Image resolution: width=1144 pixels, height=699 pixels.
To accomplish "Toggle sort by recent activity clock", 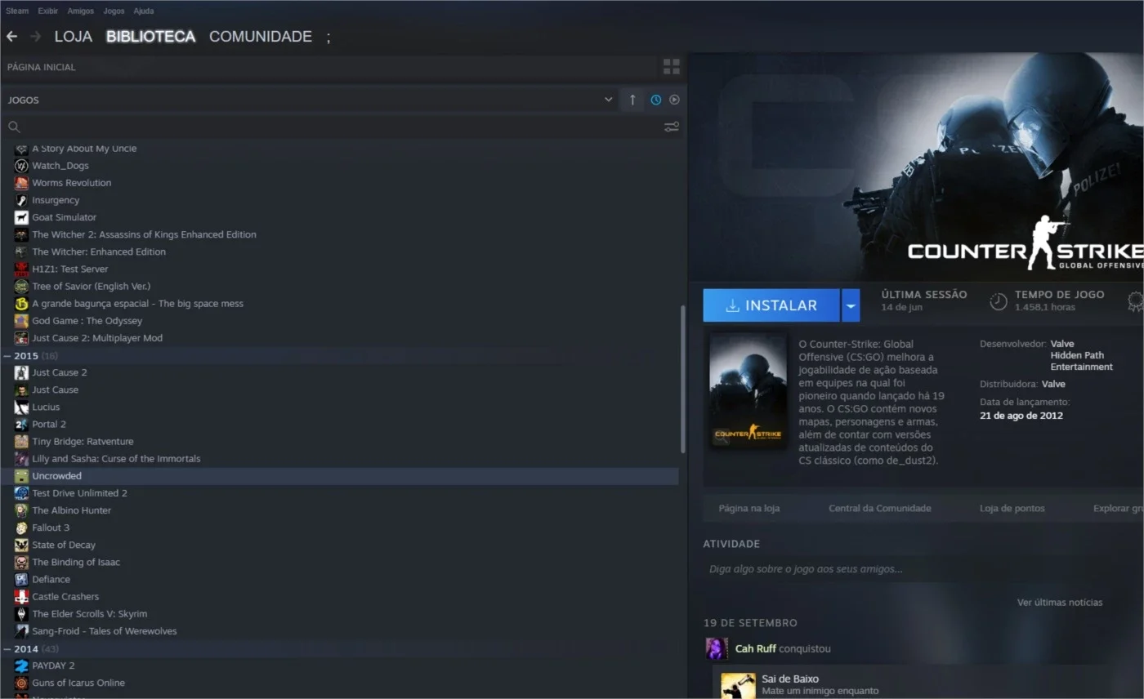I will [x=656, y=100].
